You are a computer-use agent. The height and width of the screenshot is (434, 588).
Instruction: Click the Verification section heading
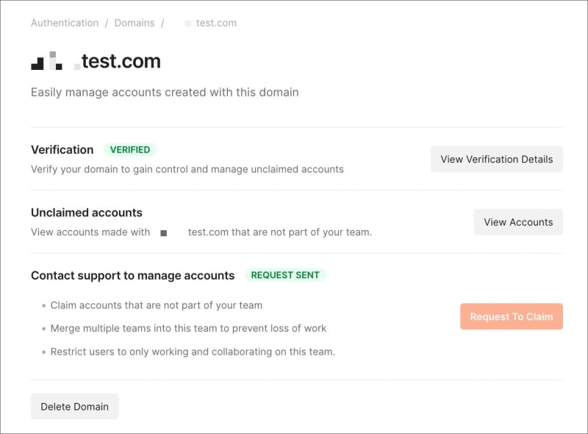tap(62, 149)
